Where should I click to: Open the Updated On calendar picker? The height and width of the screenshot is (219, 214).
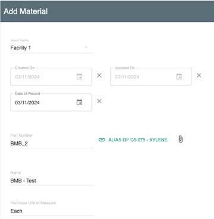coord(179,77)
